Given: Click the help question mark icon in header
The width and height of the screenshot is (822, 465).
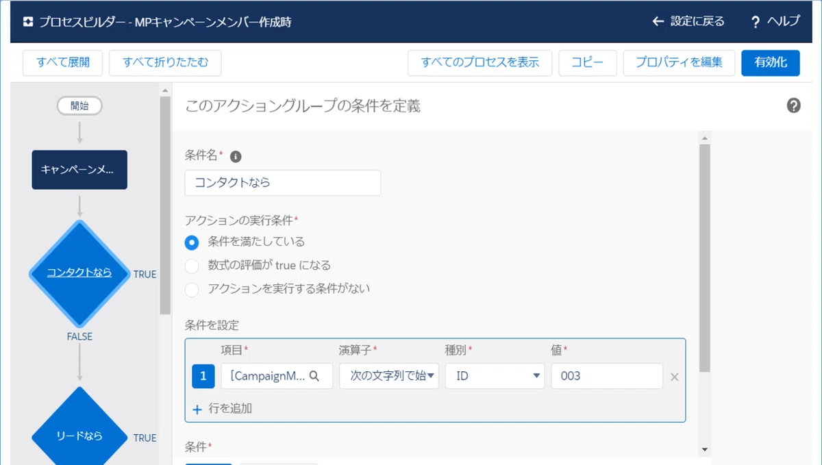Looking at the screenshot, I should pos(756,22).
